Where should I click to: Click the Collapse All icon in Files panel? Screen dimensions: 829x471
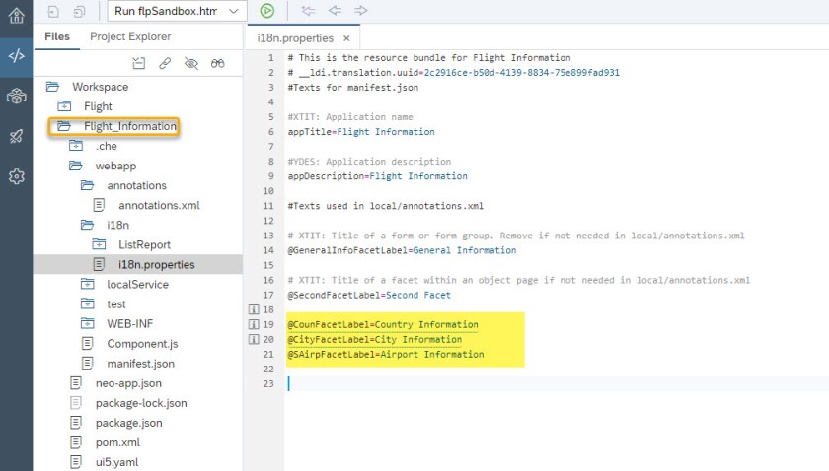139,64
